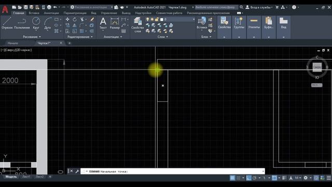
Task: Toggle layer on/off lightbulb icon
Action: [147, 20]
